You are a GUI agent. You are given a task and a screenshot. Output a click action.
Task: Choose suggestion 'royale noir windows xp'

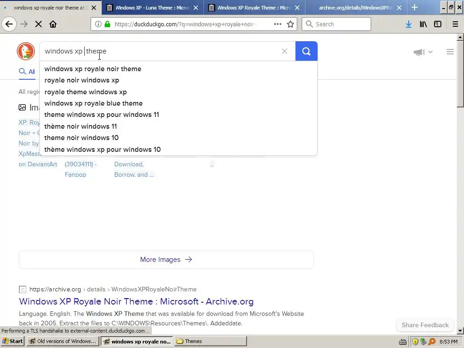point(179,80)
